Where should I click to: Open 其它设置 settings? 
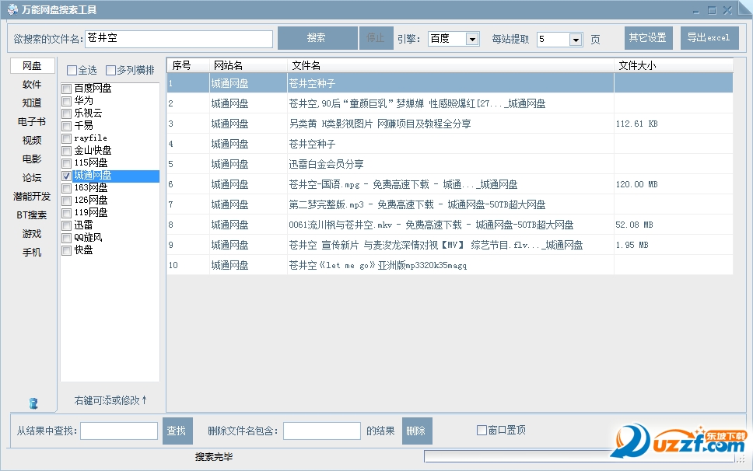point(648,38)
